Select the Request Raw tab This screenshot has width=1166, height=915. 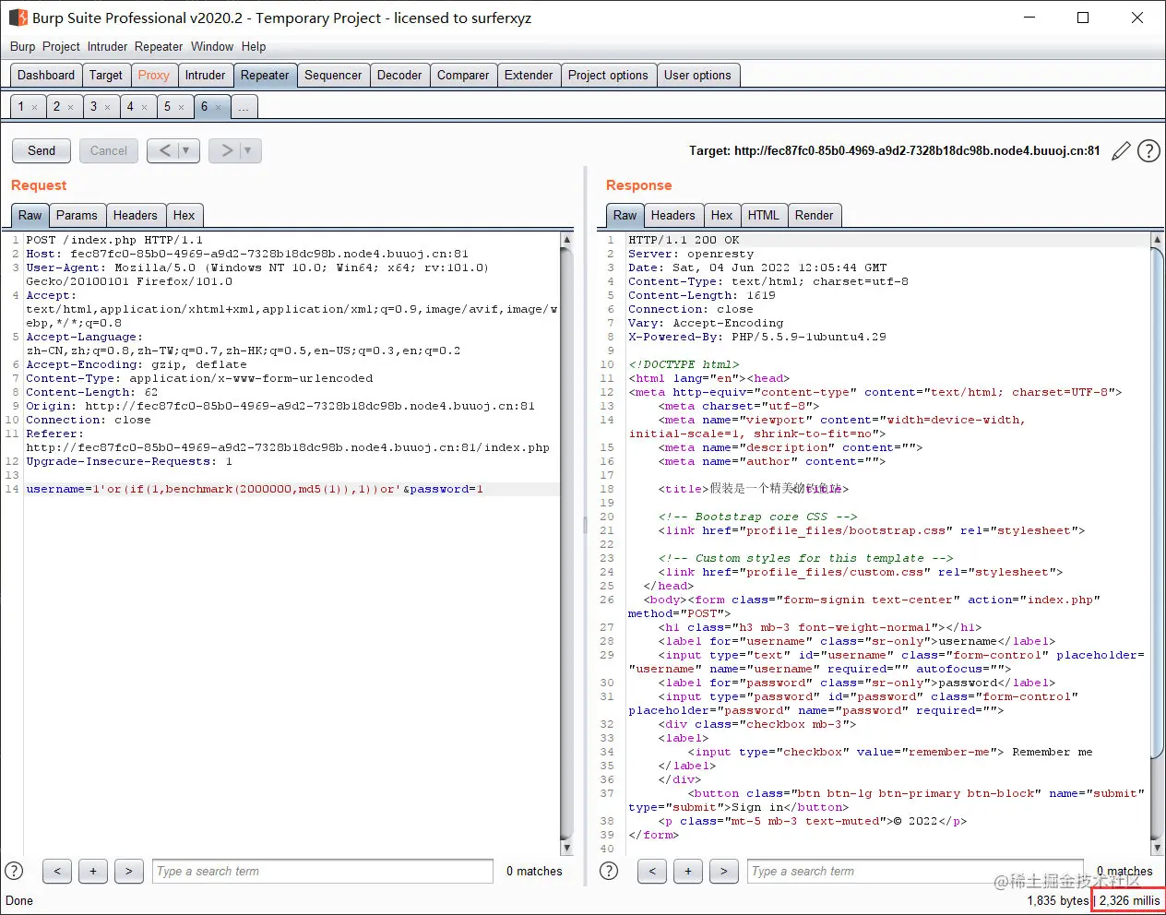[x=30, y=215]
